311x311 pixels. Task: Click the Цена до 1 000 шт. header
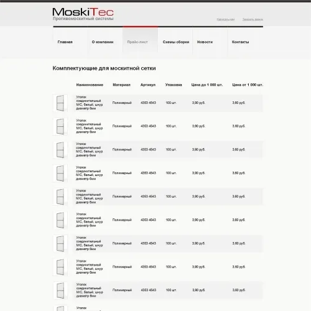pos(207,85)
